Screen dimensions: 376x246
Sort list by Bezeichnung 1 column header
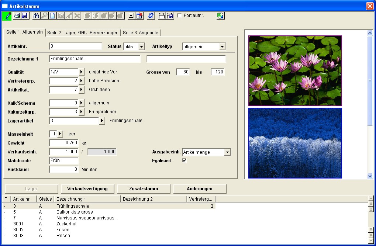click(87, 199)
